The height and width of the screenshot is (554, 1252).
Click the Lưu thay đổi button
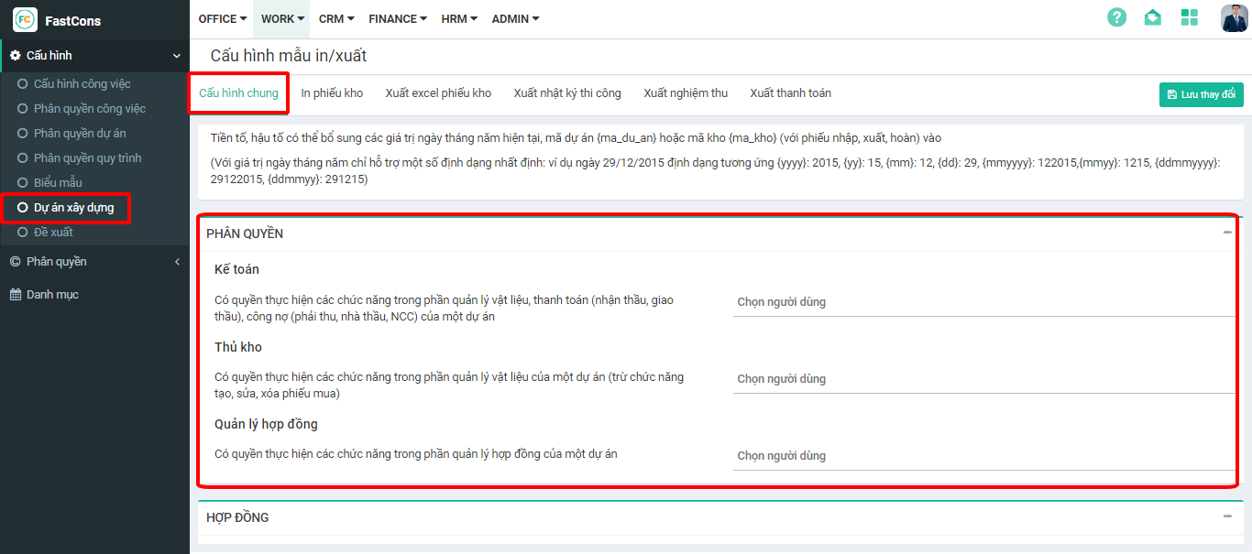1201,95
